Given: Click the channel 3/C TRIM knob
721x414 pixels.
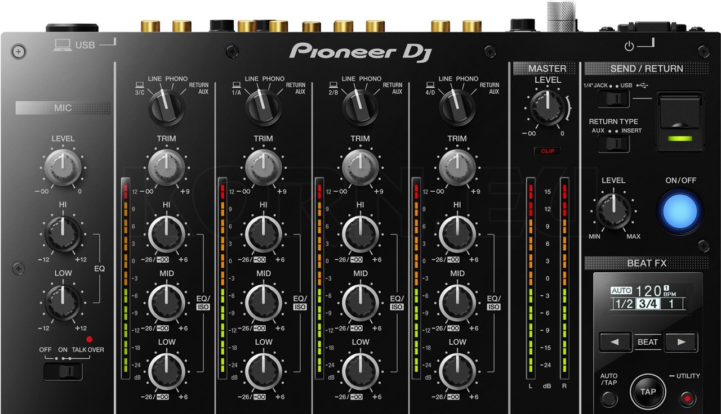Looking at the screenshot, I should click(x=167, y=166).
